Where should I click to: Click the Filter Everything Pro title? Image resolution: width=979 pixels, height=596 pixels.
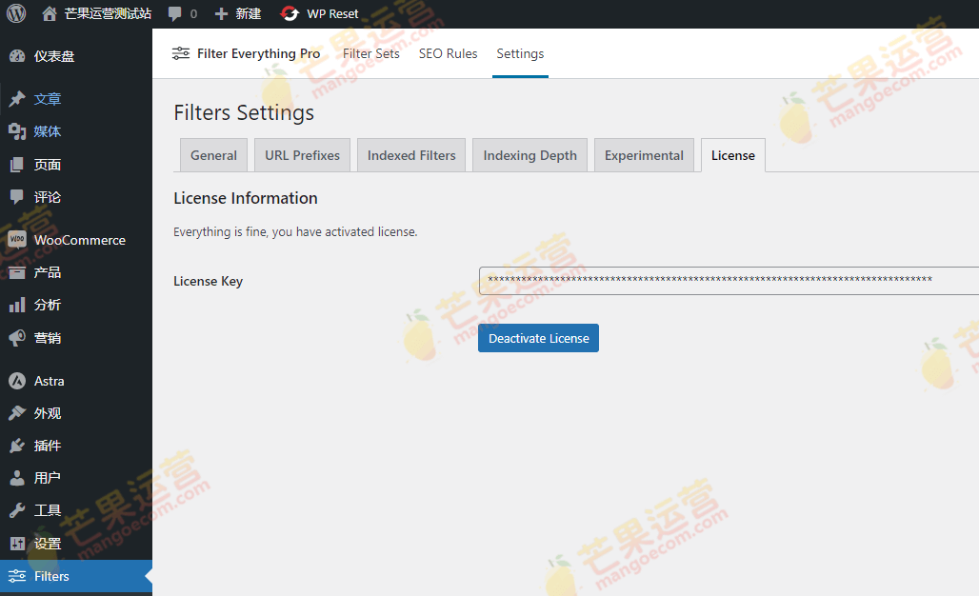258,53
